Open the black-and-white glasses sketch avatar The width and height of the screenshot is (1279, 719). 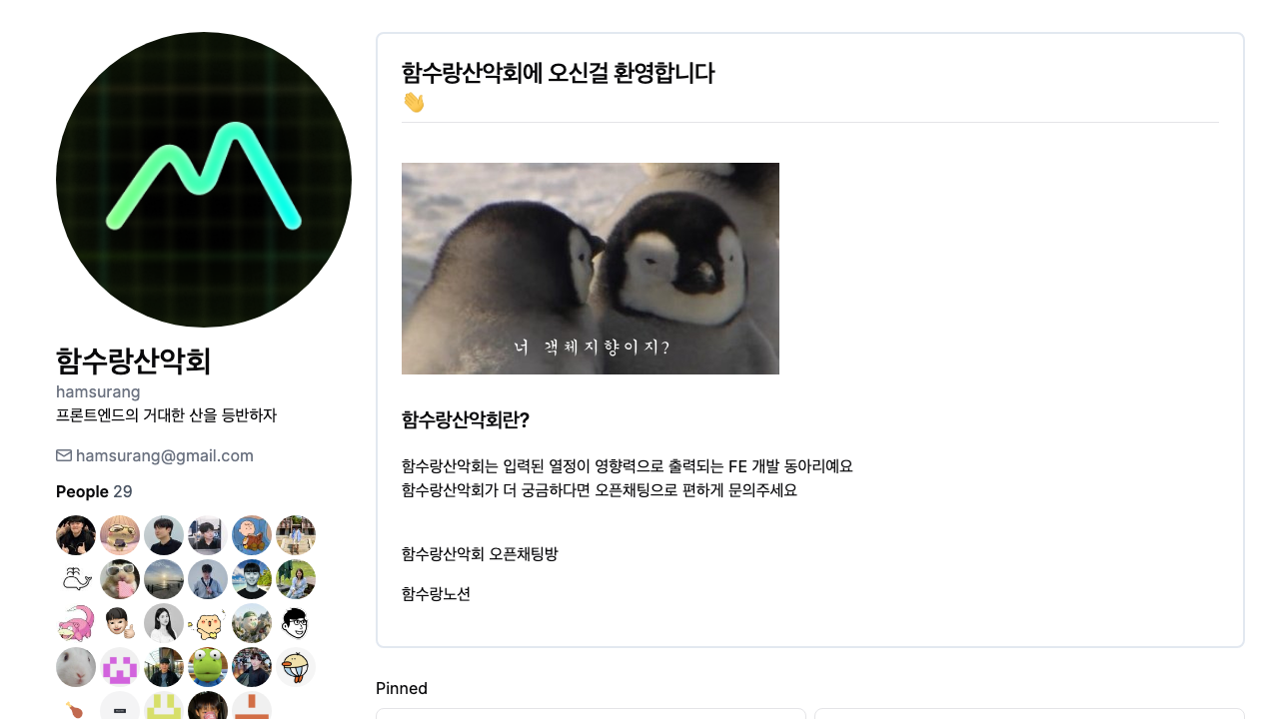296,623
